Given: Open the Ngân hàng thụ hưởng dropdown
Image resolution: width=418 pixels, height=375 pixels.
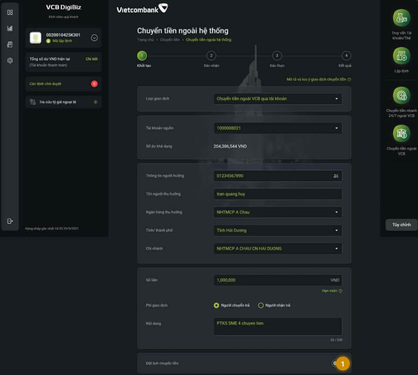Looking at the screenshot, I should pos(278,212).
